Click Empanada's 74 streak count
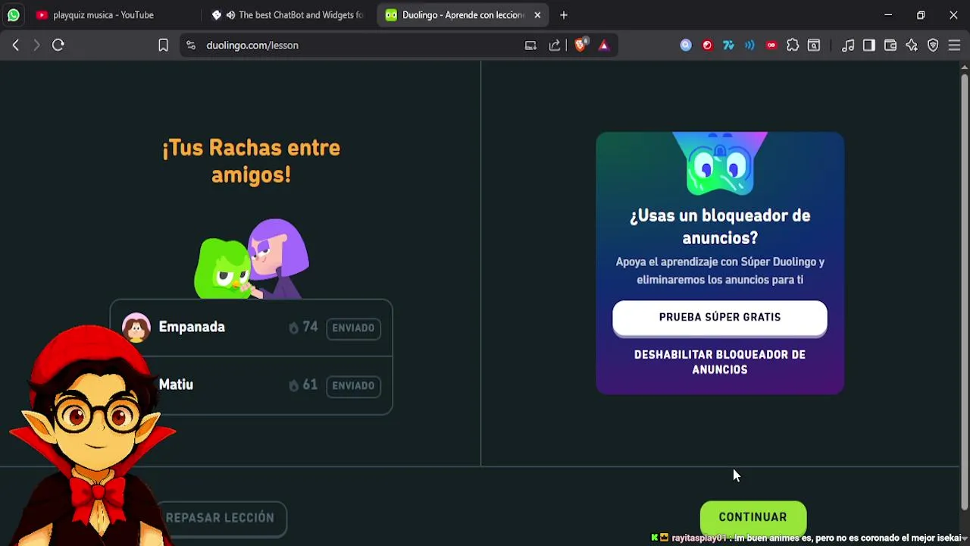 [x=303, y=328]
